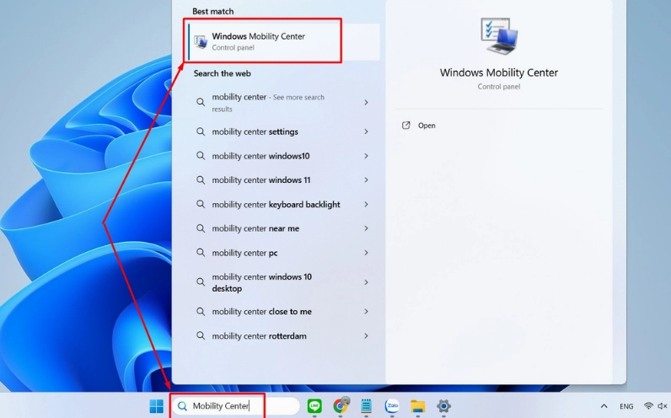Screen dimensions: 671x418
Task: Open Windows Mobility Center best match result
Action: [x=283, y=42]
